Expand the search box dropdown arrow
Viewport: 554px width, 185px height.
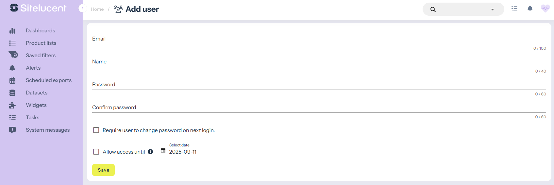(492, 9)
